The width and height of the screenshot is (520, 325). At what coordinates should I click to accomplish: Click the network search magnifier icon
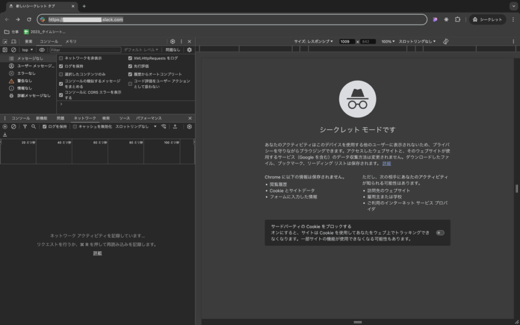point(34,126)
